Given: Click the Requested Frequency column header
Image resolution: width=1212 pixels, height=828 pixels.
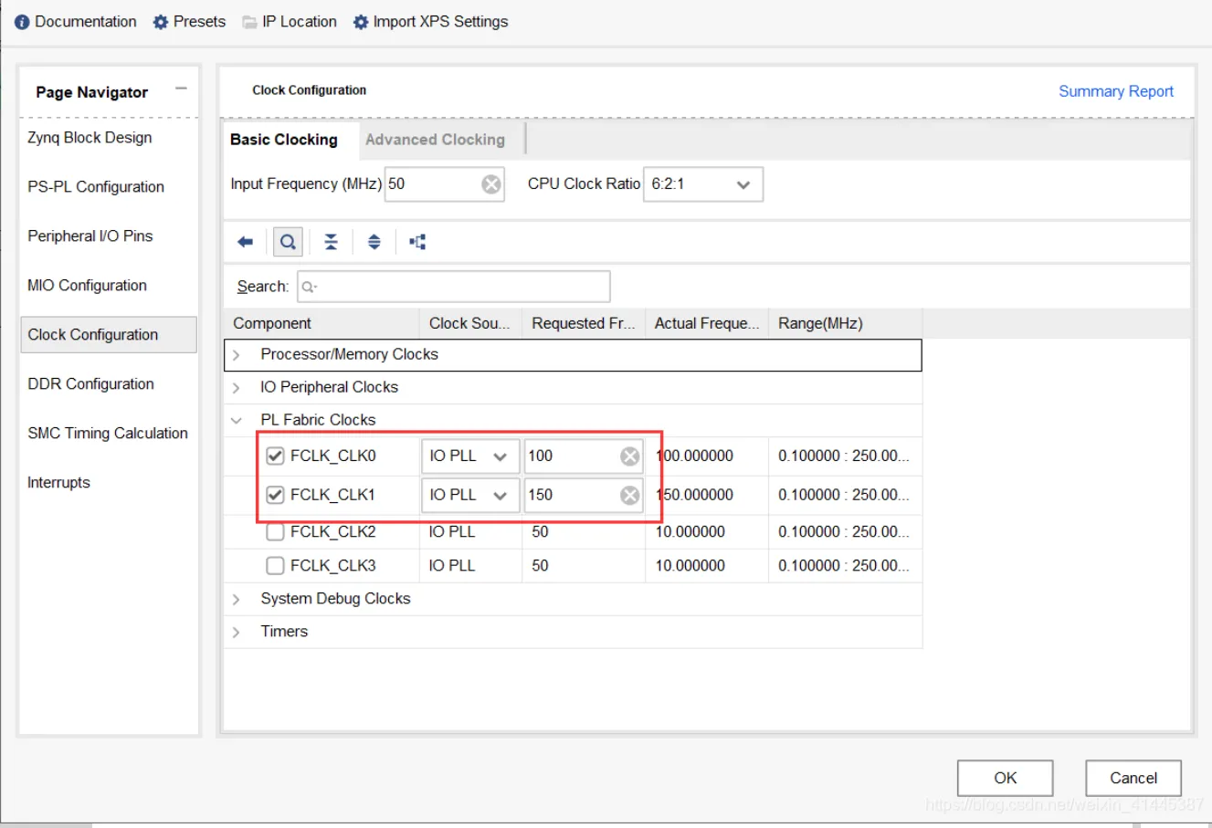Looking at the screenshot, I should pyautogui.click(x=584, y=323).
